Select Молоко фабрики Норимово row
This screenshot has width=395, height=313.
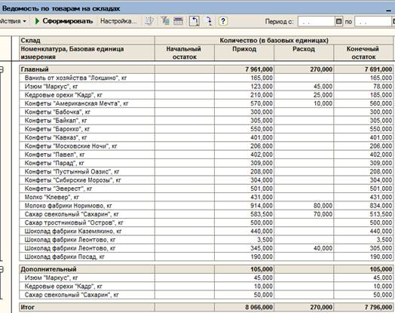[206, 206]
